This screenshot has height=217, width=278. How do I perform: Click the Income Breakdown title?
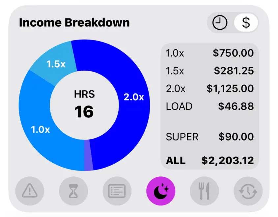(74, 22)
